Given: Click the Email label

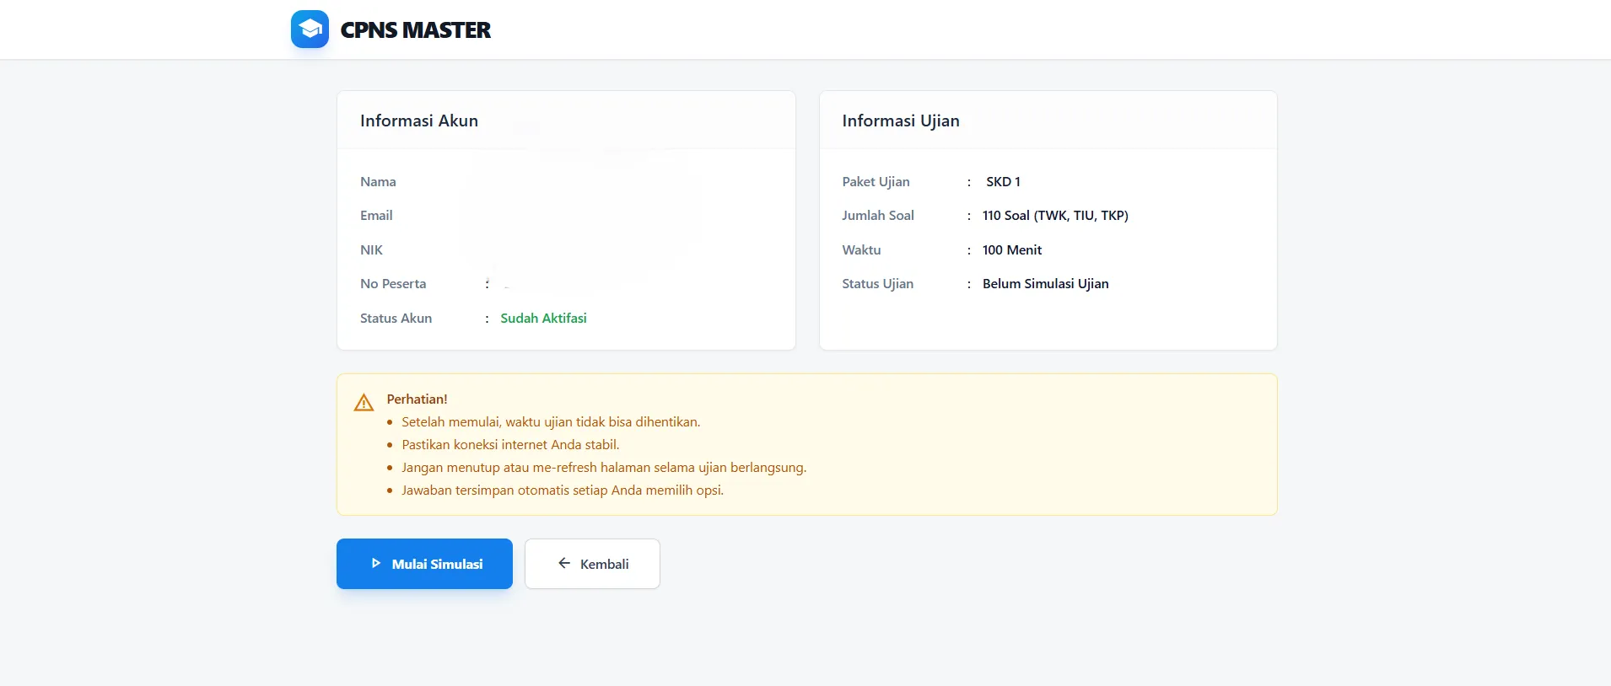Looking at the screenshot, I should pyautogui.click(x=376, y=216).
